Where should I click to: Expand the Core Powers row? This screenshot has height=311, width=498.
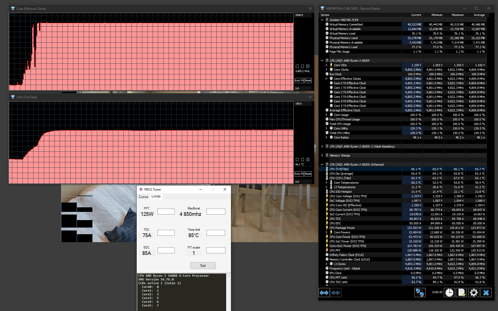coord(327,232)
